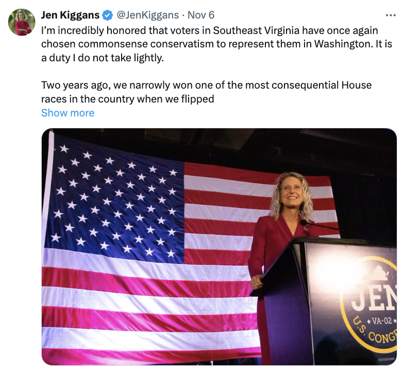This screenshot has height=372, width=405.
Task: Click the blue verified badge
Action: point(108,15)
